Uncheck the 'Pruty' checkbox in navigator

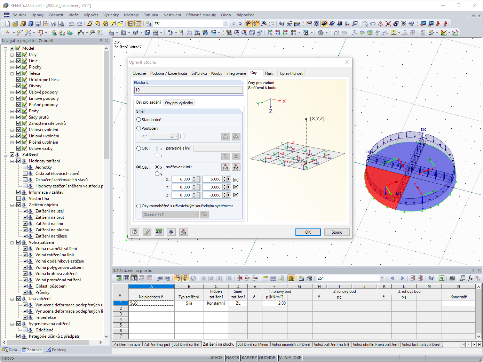[x=19, y=111]
